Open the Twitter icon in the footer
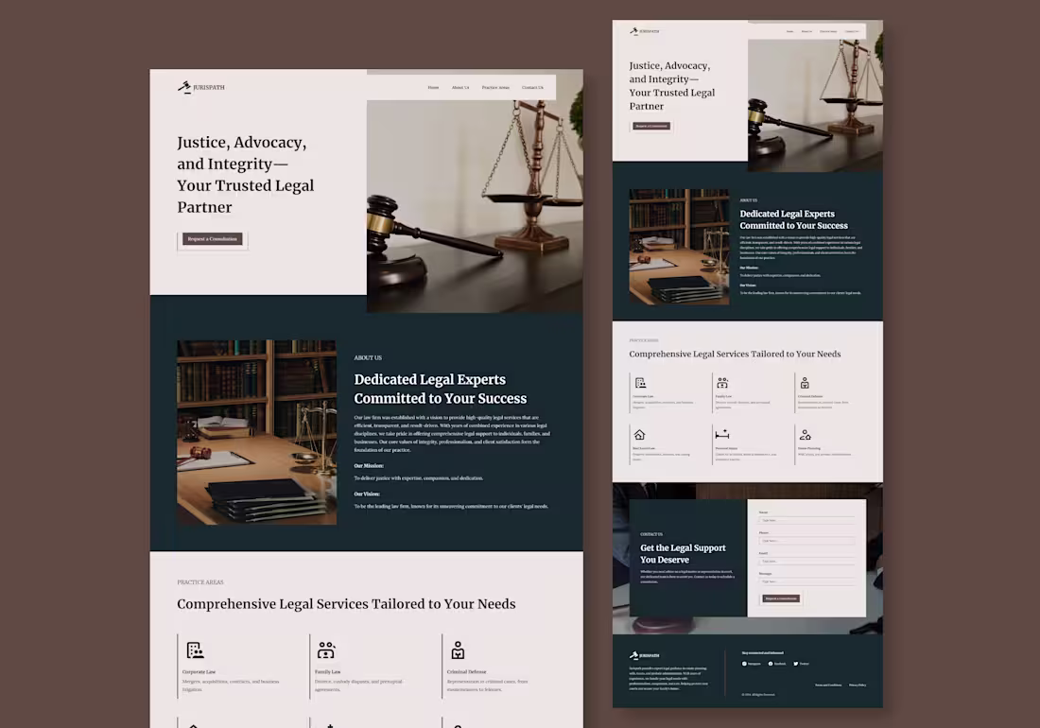 coord(795,664)
